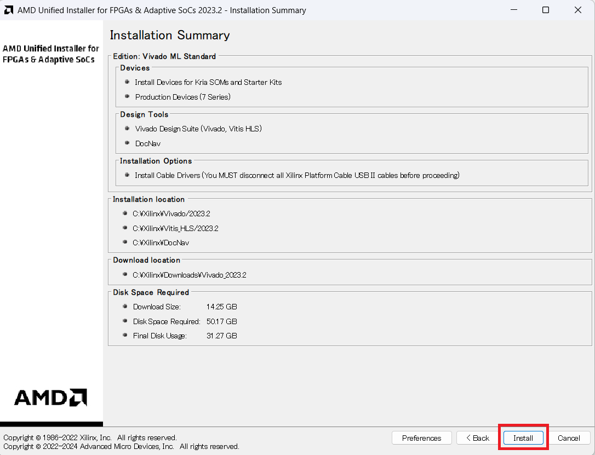
Task: Click the AMD icon in title bar
Action: pyautogui.click(x=8, y=10)
